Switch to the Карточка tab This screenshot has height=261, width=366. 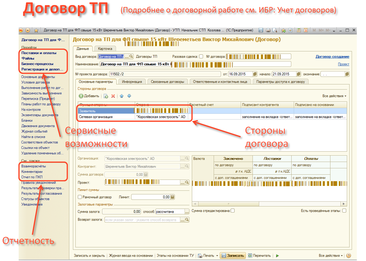click(105, 49)
